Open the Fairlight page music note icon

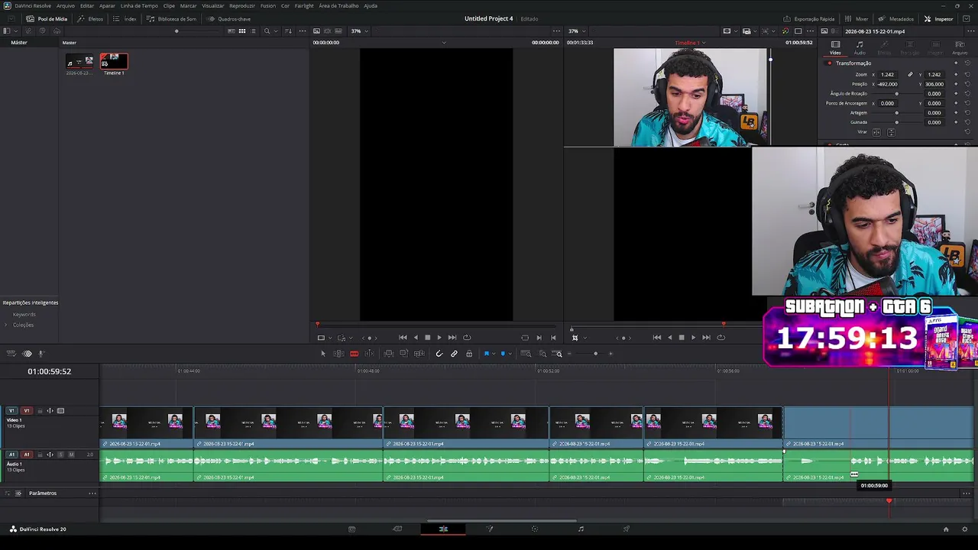[x=581, y=529]
